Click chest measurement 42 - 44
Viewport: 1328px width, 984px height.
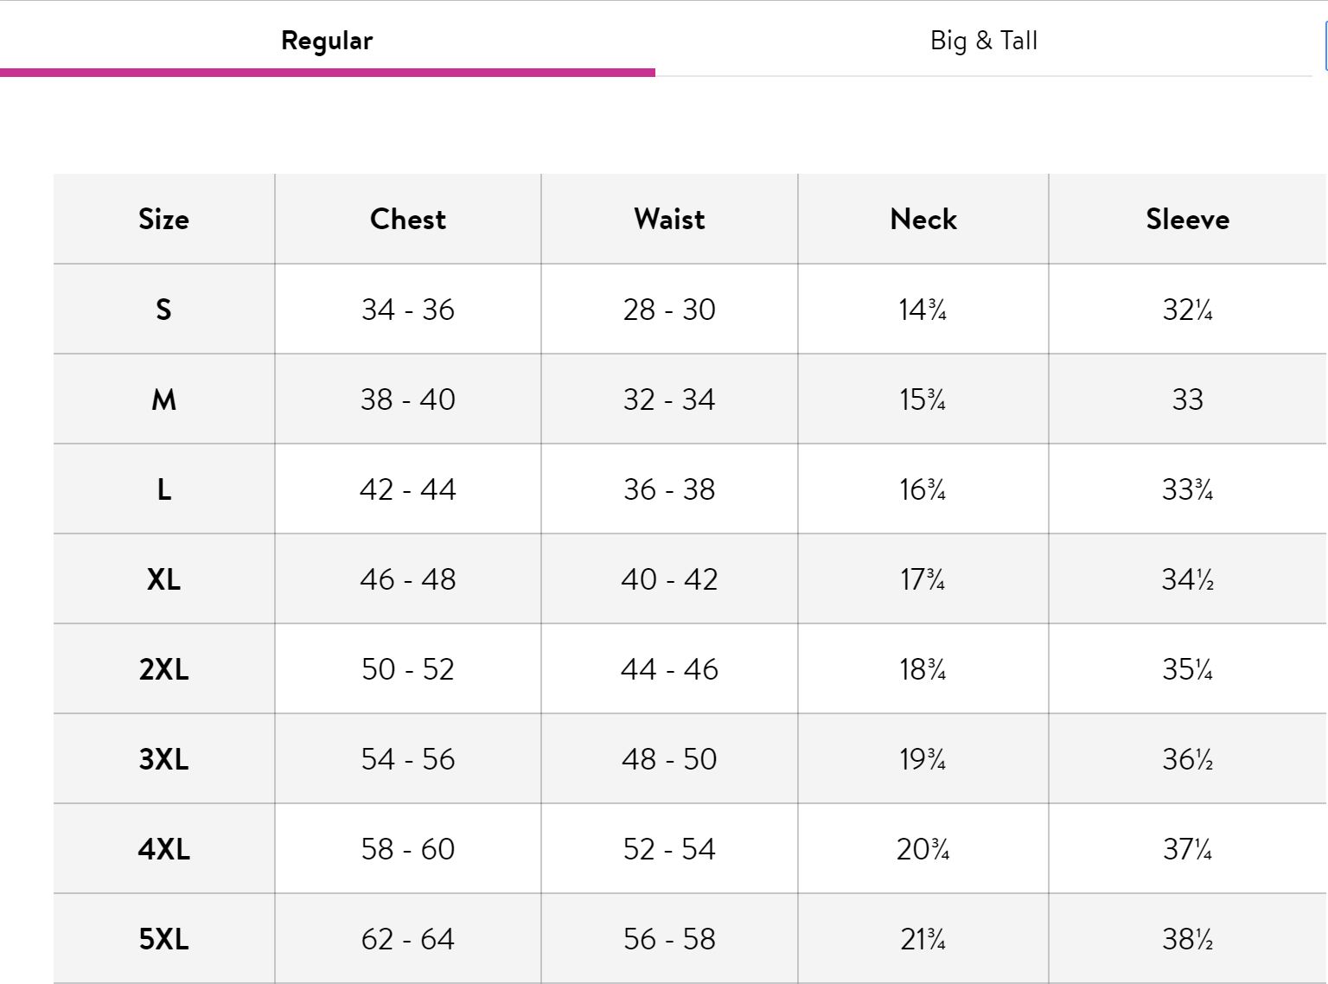[407, 489]
